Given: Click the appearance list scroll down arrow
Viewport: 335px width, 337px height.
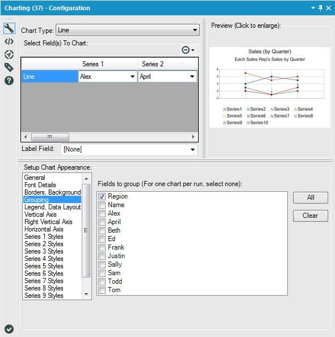Looking at the screenshot, I should pos(86,294).
